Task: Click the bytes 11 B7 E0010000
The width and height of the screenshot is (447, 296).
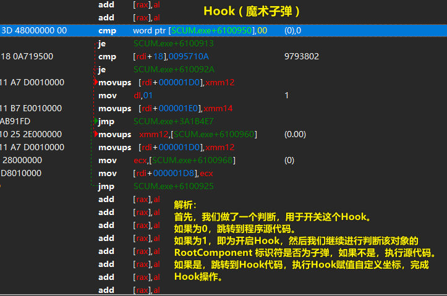Action: 31,108
